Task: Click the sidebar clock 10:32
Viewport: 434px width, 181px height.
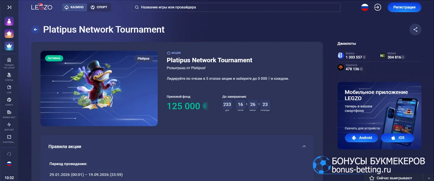Action: pyautogui.click(x=9, y=178)
